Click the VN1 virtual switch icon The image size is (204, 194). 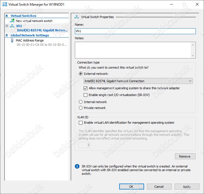pos(12,26)
